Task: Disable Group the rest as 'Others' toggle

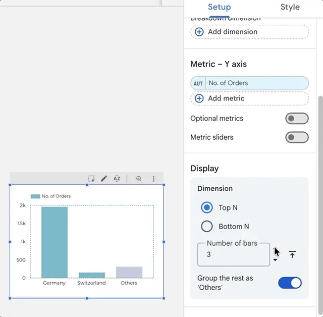Action: [290, 283]
